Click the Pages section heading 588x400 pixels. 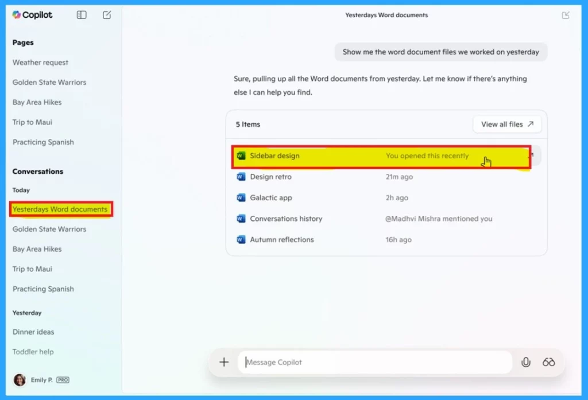click(23, 42)
